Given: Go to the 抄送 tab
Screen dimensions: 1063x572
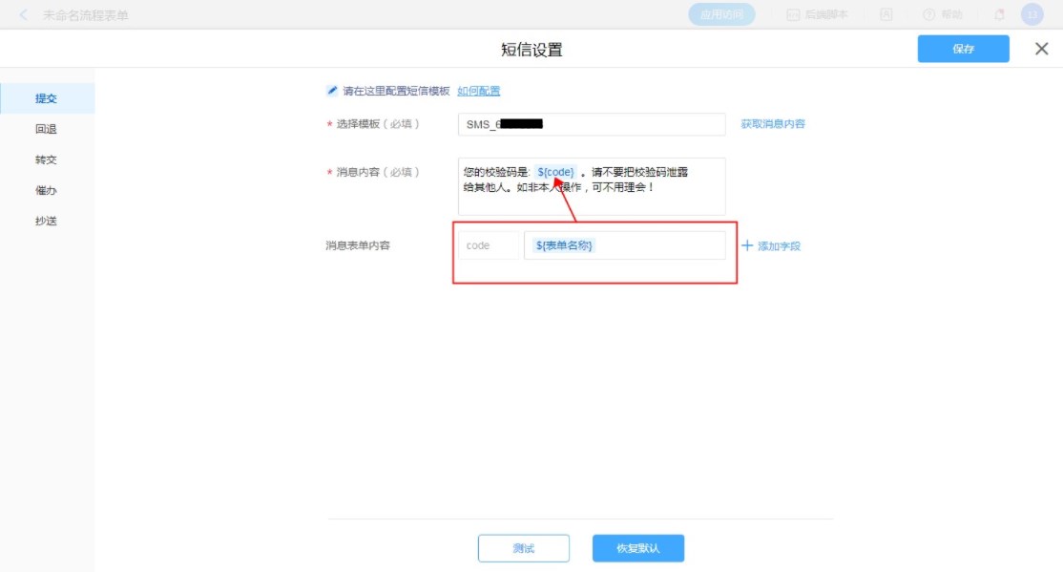Looking at the screenshot, I should (x=46, y=221).
